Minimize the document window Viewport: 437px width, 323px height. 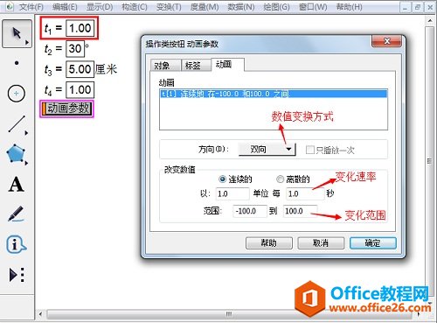click(406, 7)
